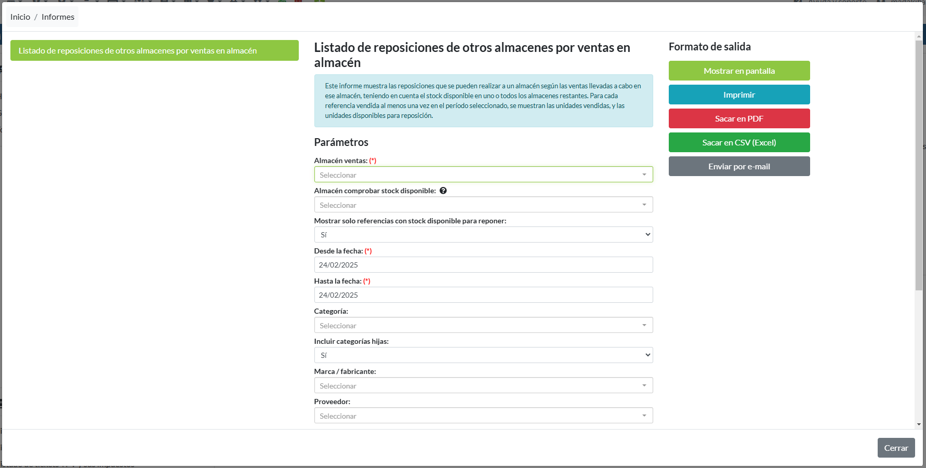This screenshot has width=926, height=468.
Task: Open the Almacén ventas dropdown
Action: (483, 175)
